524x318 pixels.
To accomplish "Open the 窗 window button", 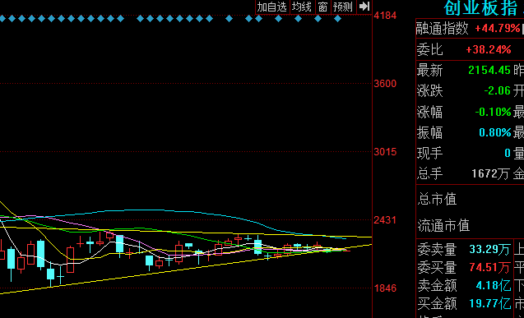I will pyautogui.click(x=322, y=7).
